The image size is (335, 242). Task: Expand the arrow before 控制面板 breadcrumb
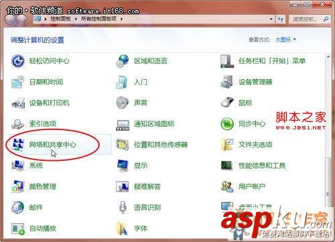click(x=46, y=19)
